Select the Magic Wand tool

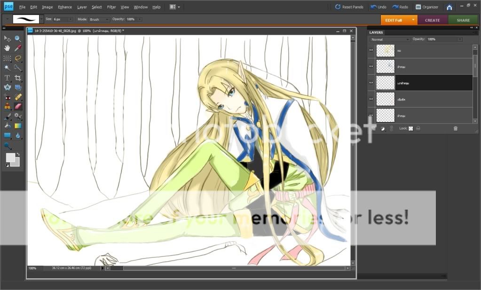pyautogui.click(x=8, y=68)
